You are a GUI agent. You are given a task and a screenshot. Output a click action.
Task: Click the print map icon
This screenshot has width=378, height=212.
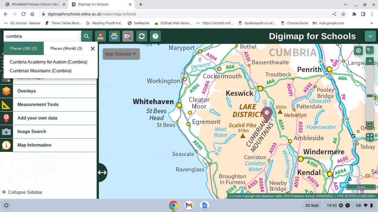pos(114,36)
